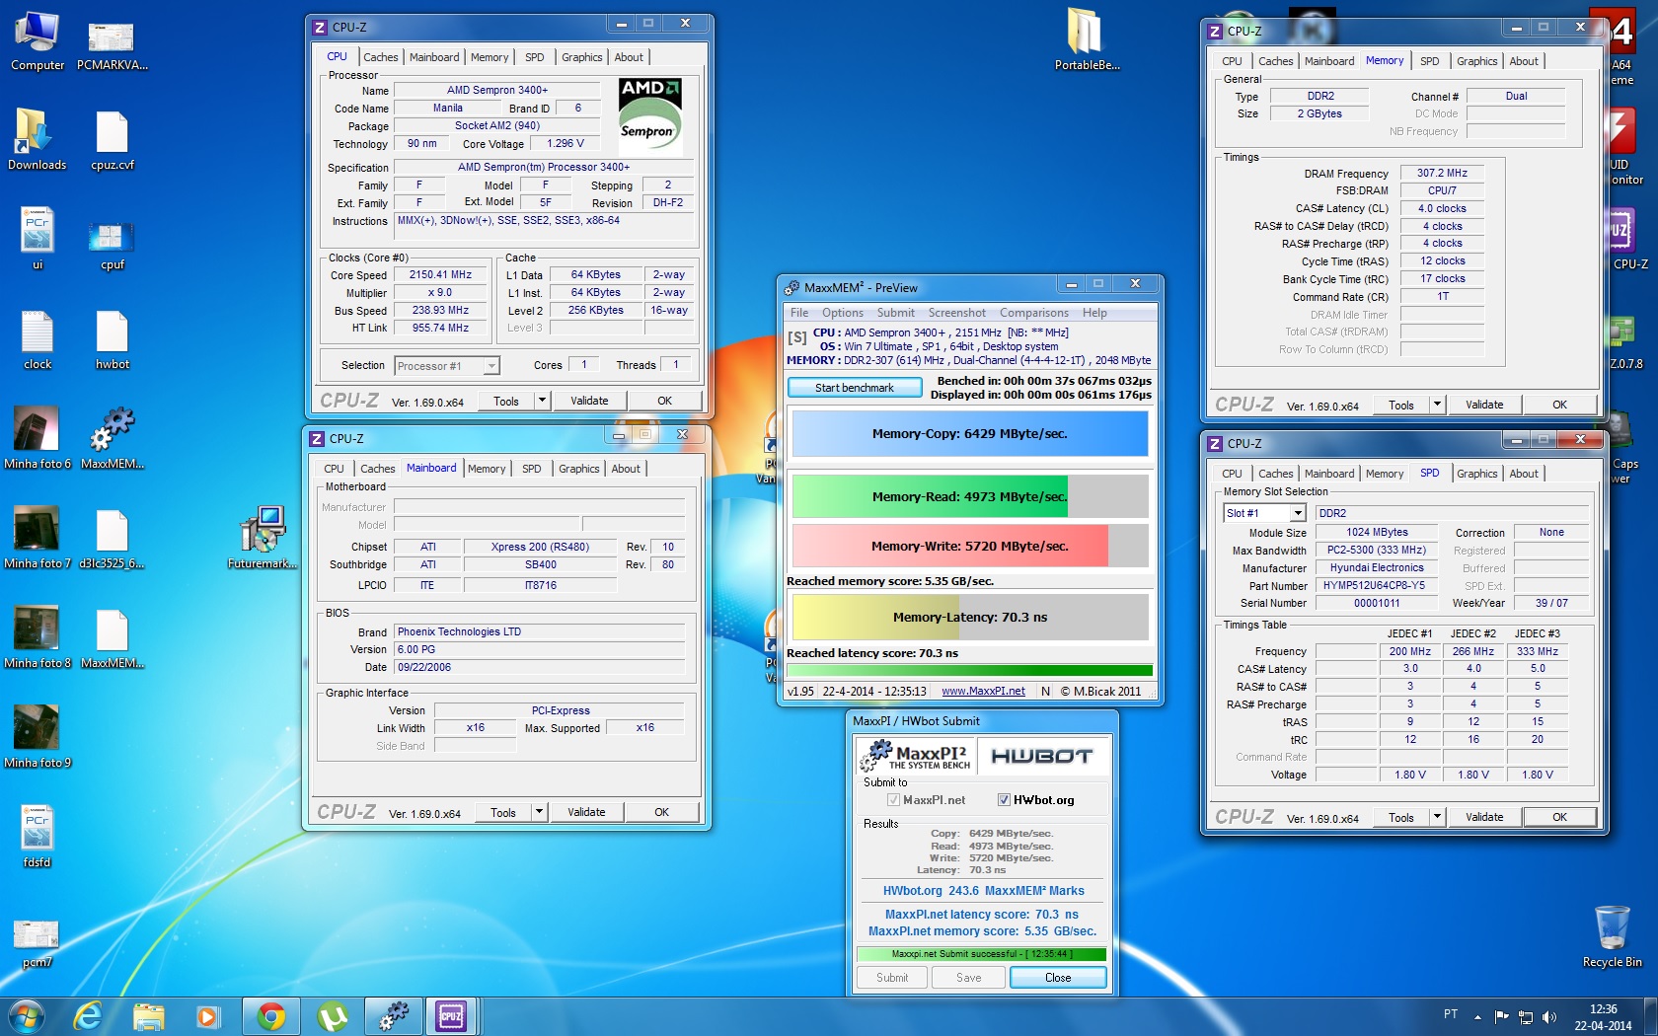Click the Module Size 1024 MBytes value
1658x1036 pixels.
1377,533
